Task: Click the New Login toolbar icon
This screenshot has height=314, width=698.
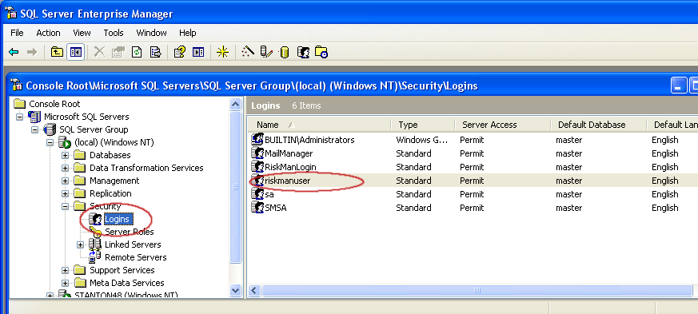Action: 303,52
